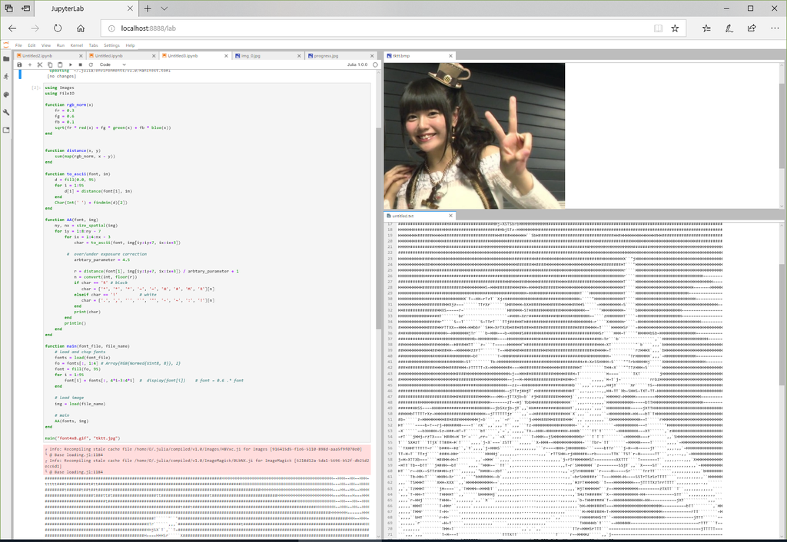Run the selected cell with the play icon

[x=70, y=64]
